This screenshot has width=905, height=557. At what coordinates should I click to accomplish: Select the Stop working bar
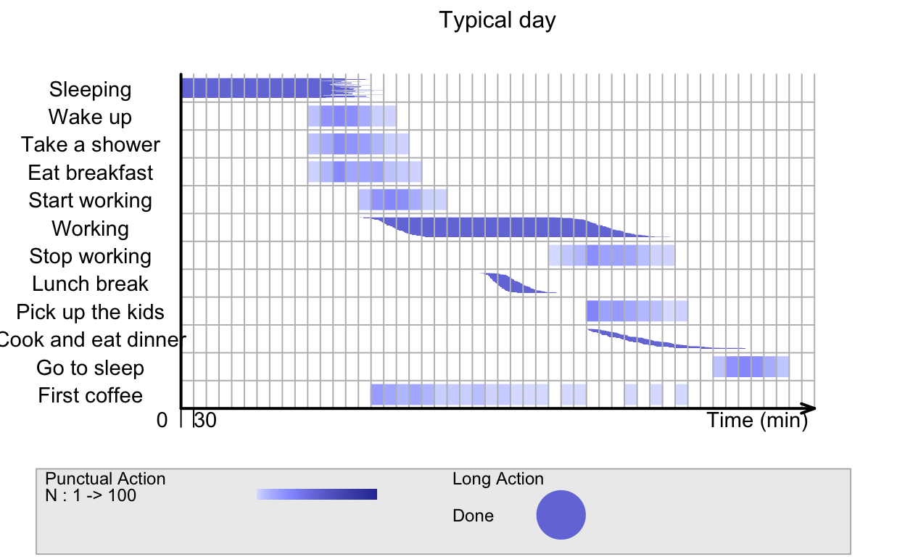[x=611, y=255]
